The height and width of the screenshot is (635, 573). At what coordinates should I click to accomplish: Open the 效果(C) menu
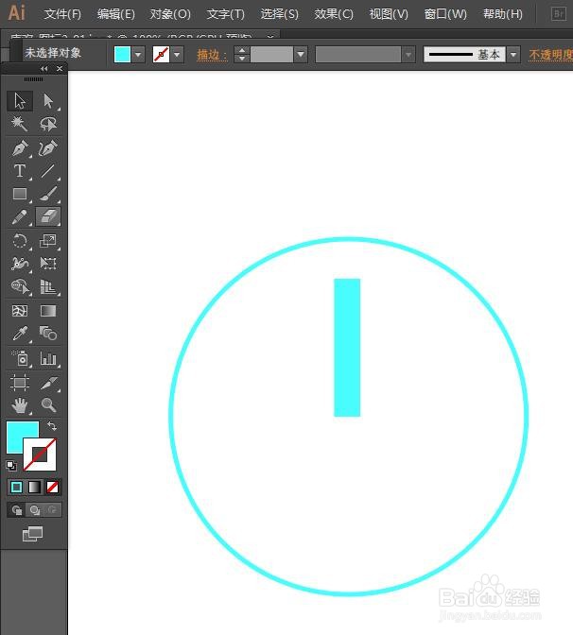[334, 14]
